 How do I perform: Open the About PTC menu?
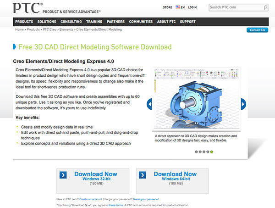(x=166, y=22)
